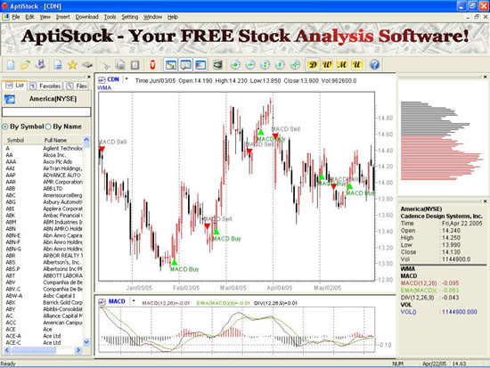
Task: Switch to the Files tab
Action: point(78,86)
